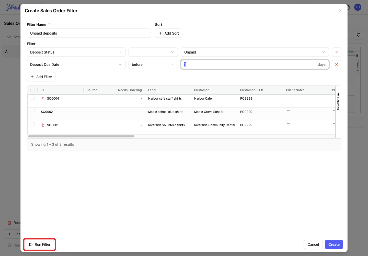Open the TU user avatar menu
The image size is (368, 256).
click(x=358, y=7)
